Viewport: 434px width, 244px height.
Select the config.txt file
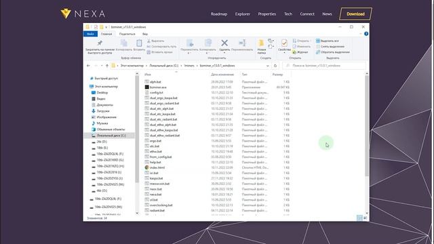pos(157,93)
